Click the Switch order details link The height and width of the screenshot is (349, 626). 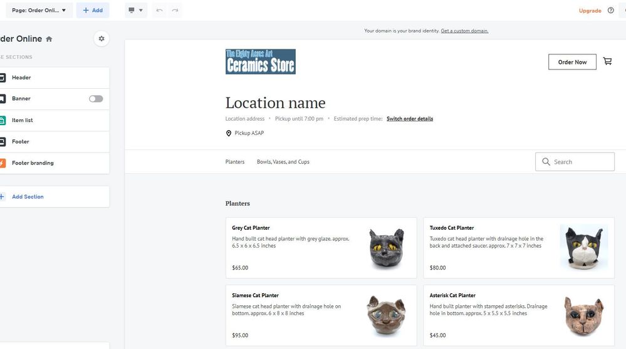click(410, 119)
